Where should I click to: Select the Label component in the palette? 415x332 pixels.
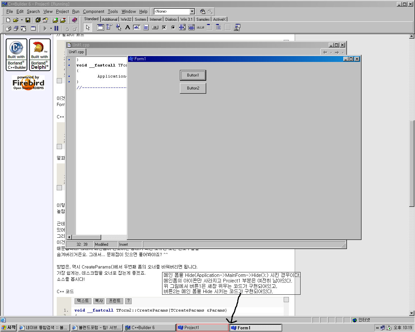click(127, 28)
